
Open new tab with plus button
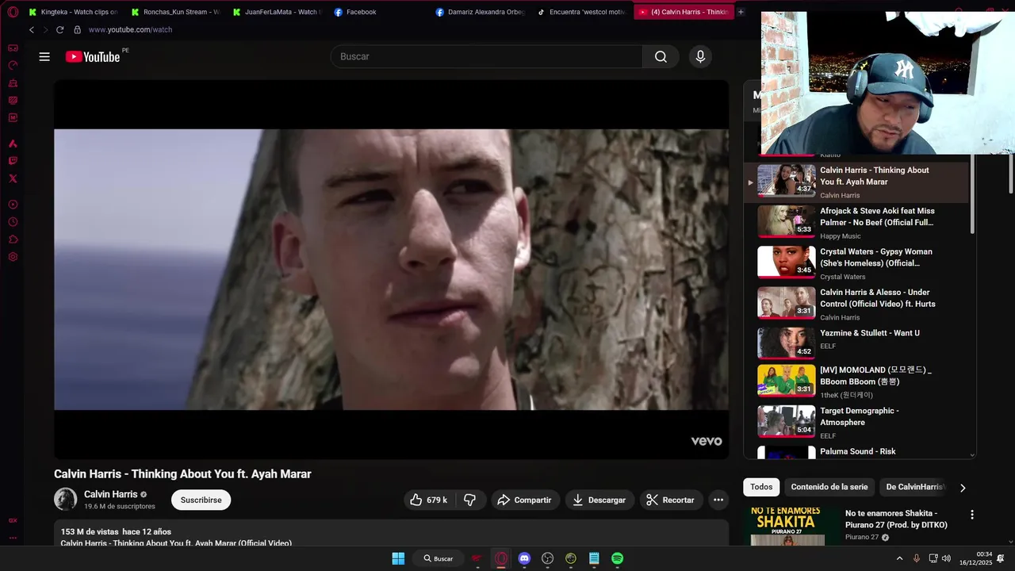[x=741, y=12]
